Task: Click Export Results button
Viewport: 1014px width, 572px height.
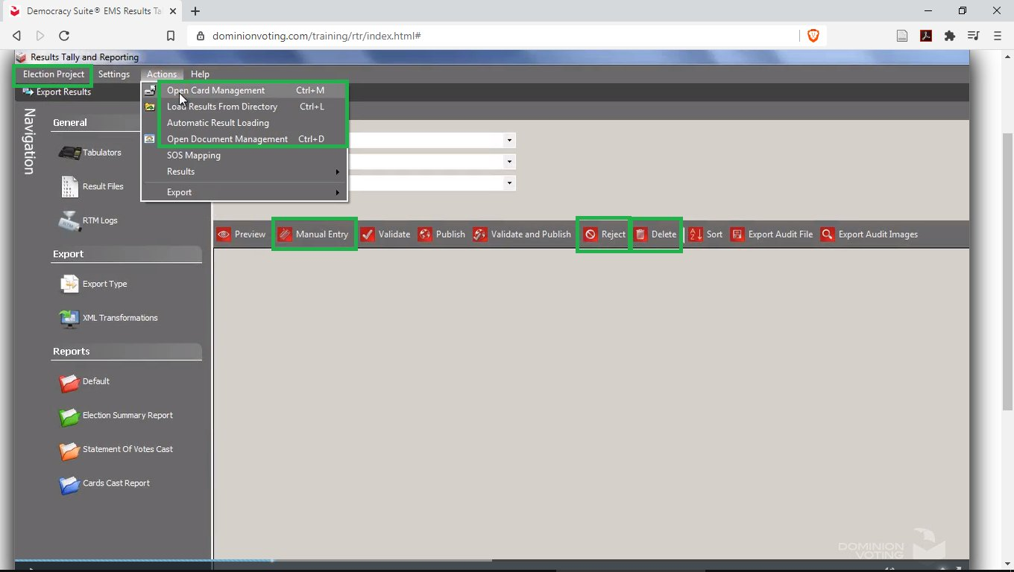Action: (x=57, y=92)
